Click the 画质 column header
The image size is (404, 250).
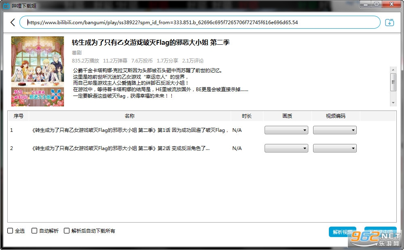point(287,116)
